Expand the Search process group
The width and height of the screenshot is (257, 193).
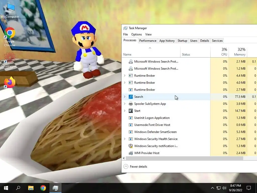click(124, 97)
